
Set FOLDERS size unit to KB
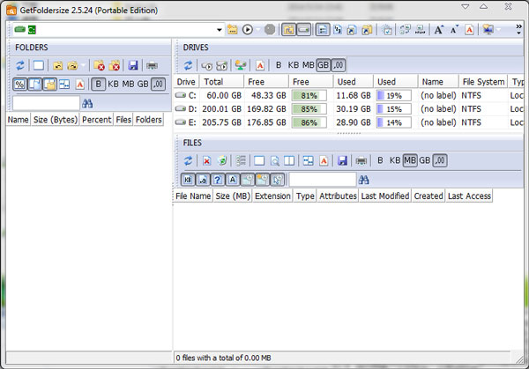coord(113,84)
